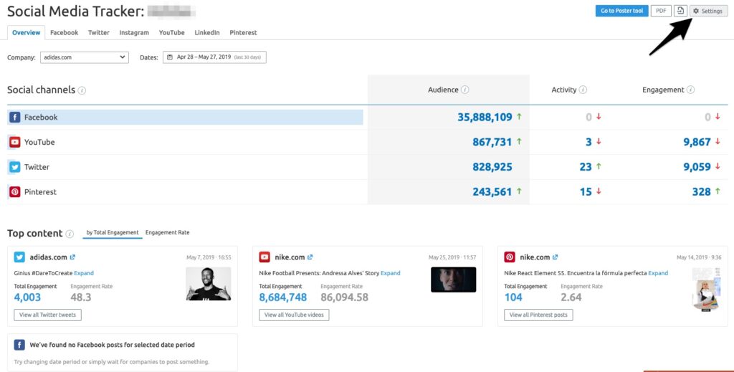Switch to the Instagram tab
Viewport: 734px width, 372px height.
(x=134, y=32)
